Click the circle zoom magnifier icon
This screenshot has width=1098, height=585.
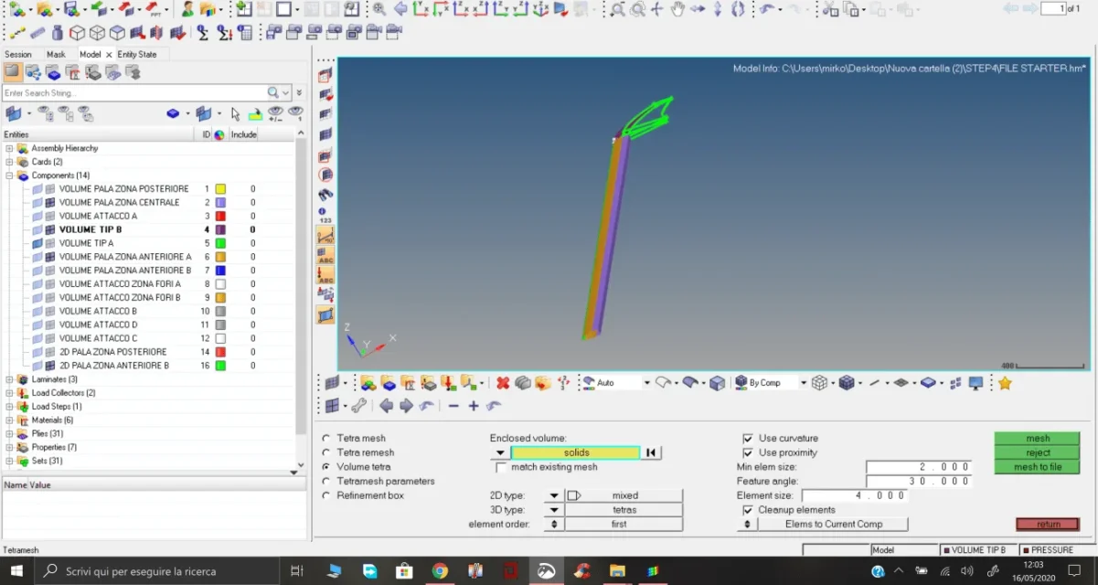point(637,9)
